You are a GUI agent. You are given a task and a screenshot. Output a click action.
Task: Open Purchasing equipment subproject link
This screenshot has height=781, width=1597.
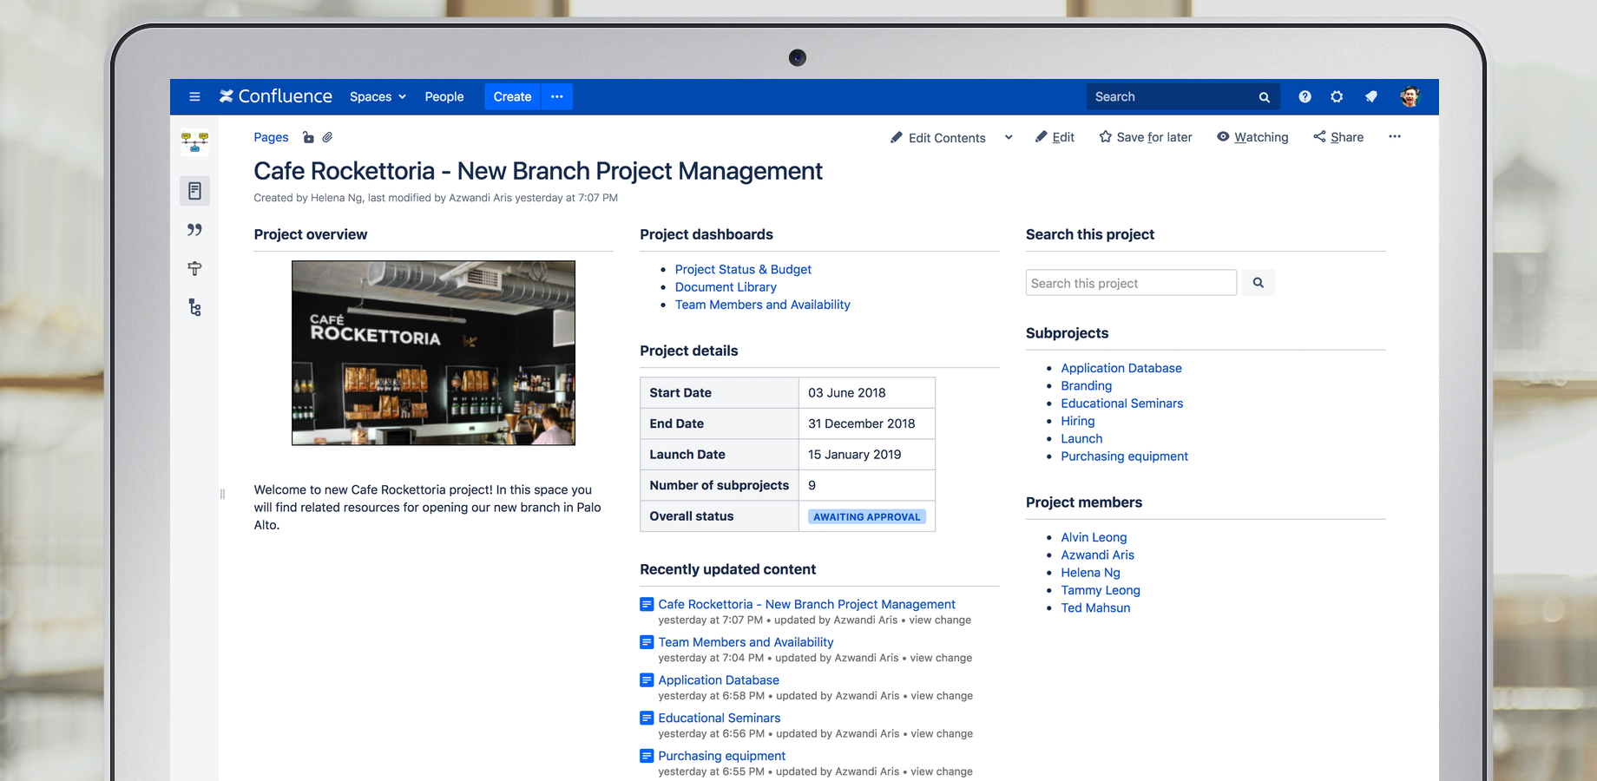[1124, 456]
